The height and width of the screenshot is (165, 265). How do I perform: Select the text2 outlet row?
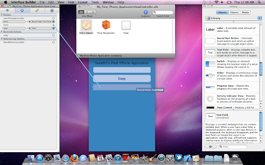[x=29, y=25]
